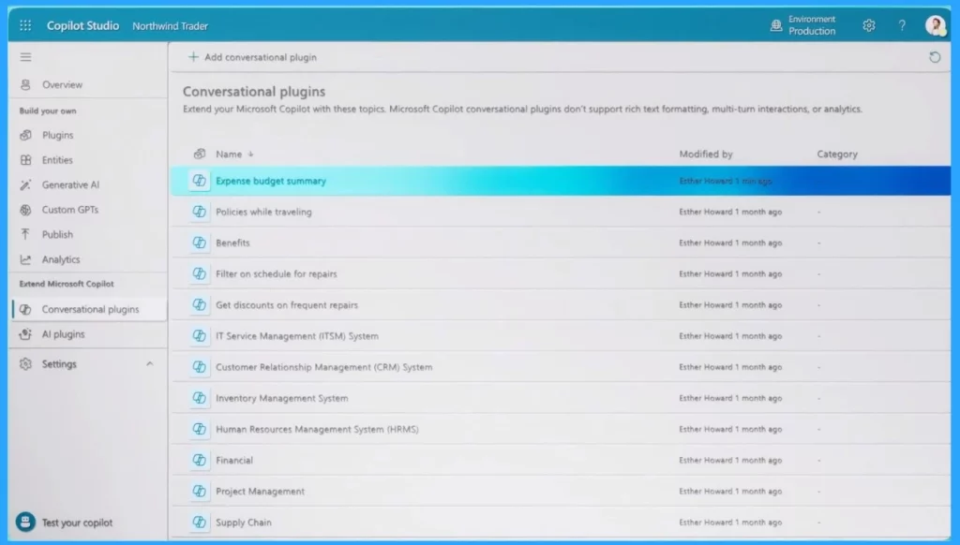Click the plugin icon beside Expense budget summary

199,181
